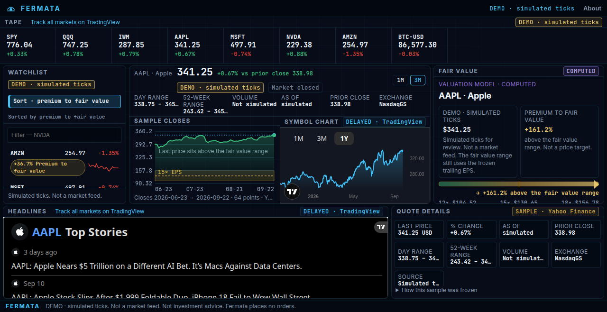Image resolution: width=607 pixels, height=312 pixels.
Task: Select the SPY ticker in the tape
Action: point(28,45)
